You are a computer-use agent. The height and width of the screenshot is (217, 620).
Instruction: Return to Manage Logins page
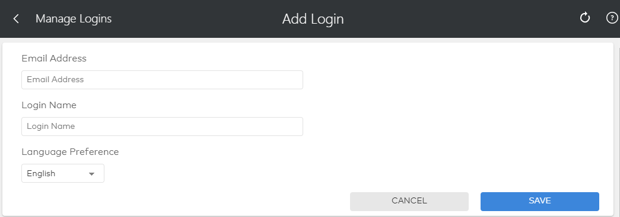click(x=74, y=18)
